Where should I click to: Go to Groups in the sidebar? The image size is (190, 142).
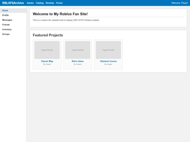pos(13,34)
